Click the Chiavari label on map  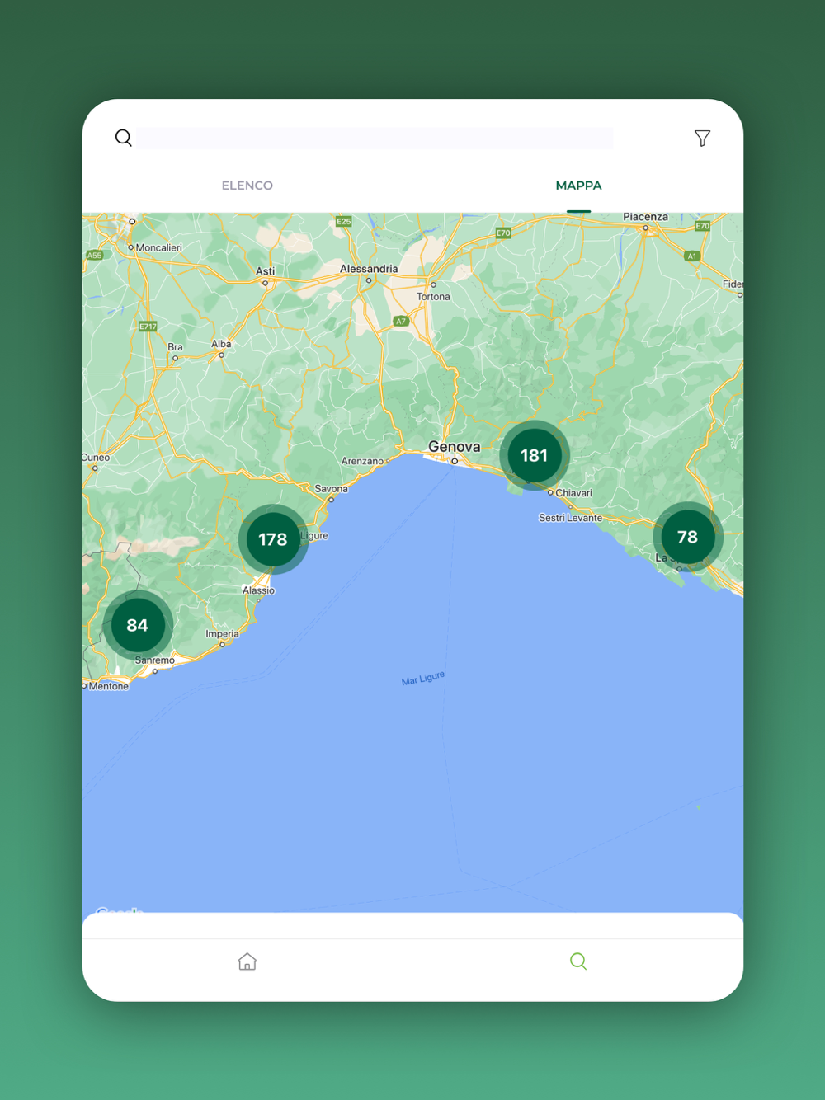pos(574,493)
